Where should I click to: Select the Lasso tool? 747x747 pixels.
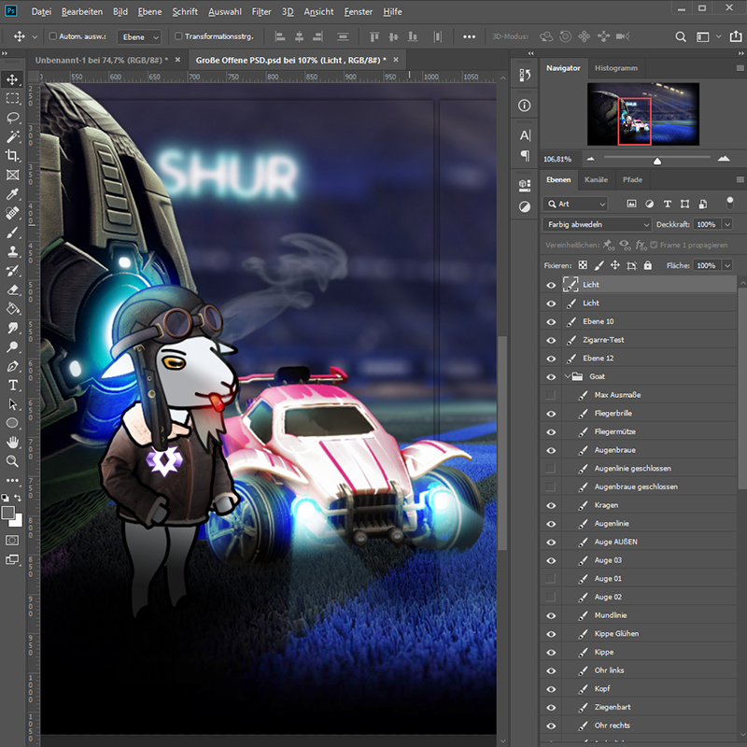click(12, 118)
